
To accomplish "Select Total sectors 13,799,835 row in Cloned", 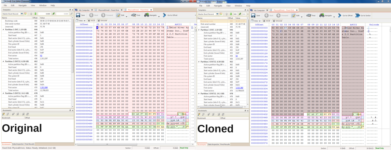I will tap(222, 90).
